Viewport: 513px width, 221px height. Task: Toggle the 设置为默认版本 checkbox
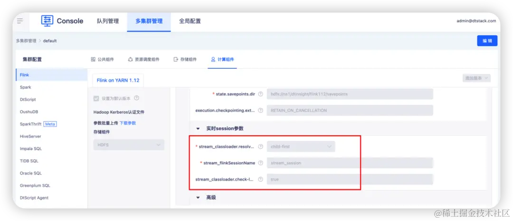pos(96,98)
